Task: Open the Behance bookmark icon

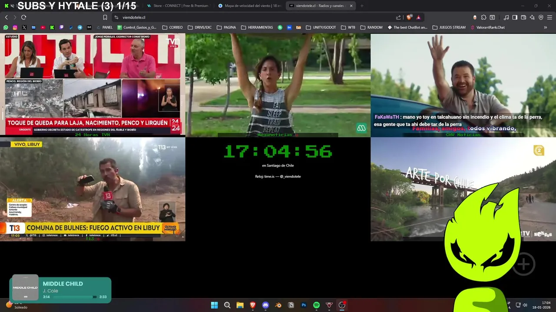Action: [x=289, y=27]
